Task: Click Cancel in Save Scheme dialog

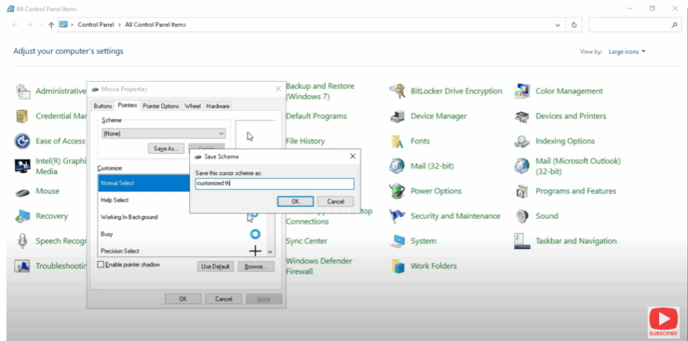Action: (x=336, y=201)
